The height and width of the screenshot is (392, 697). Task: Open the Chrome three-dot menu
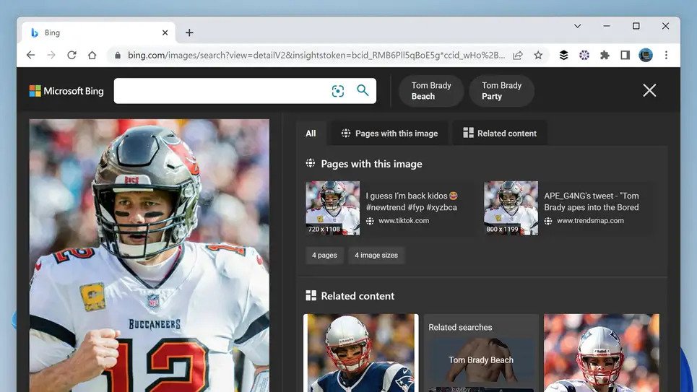[666, 55]
